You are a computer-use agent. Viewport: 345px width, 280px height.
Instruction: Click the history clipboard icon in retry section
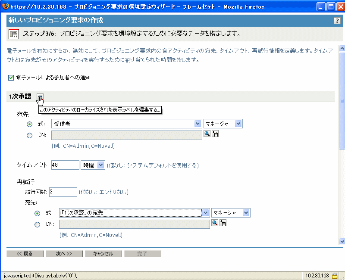[x=223, y=223]
